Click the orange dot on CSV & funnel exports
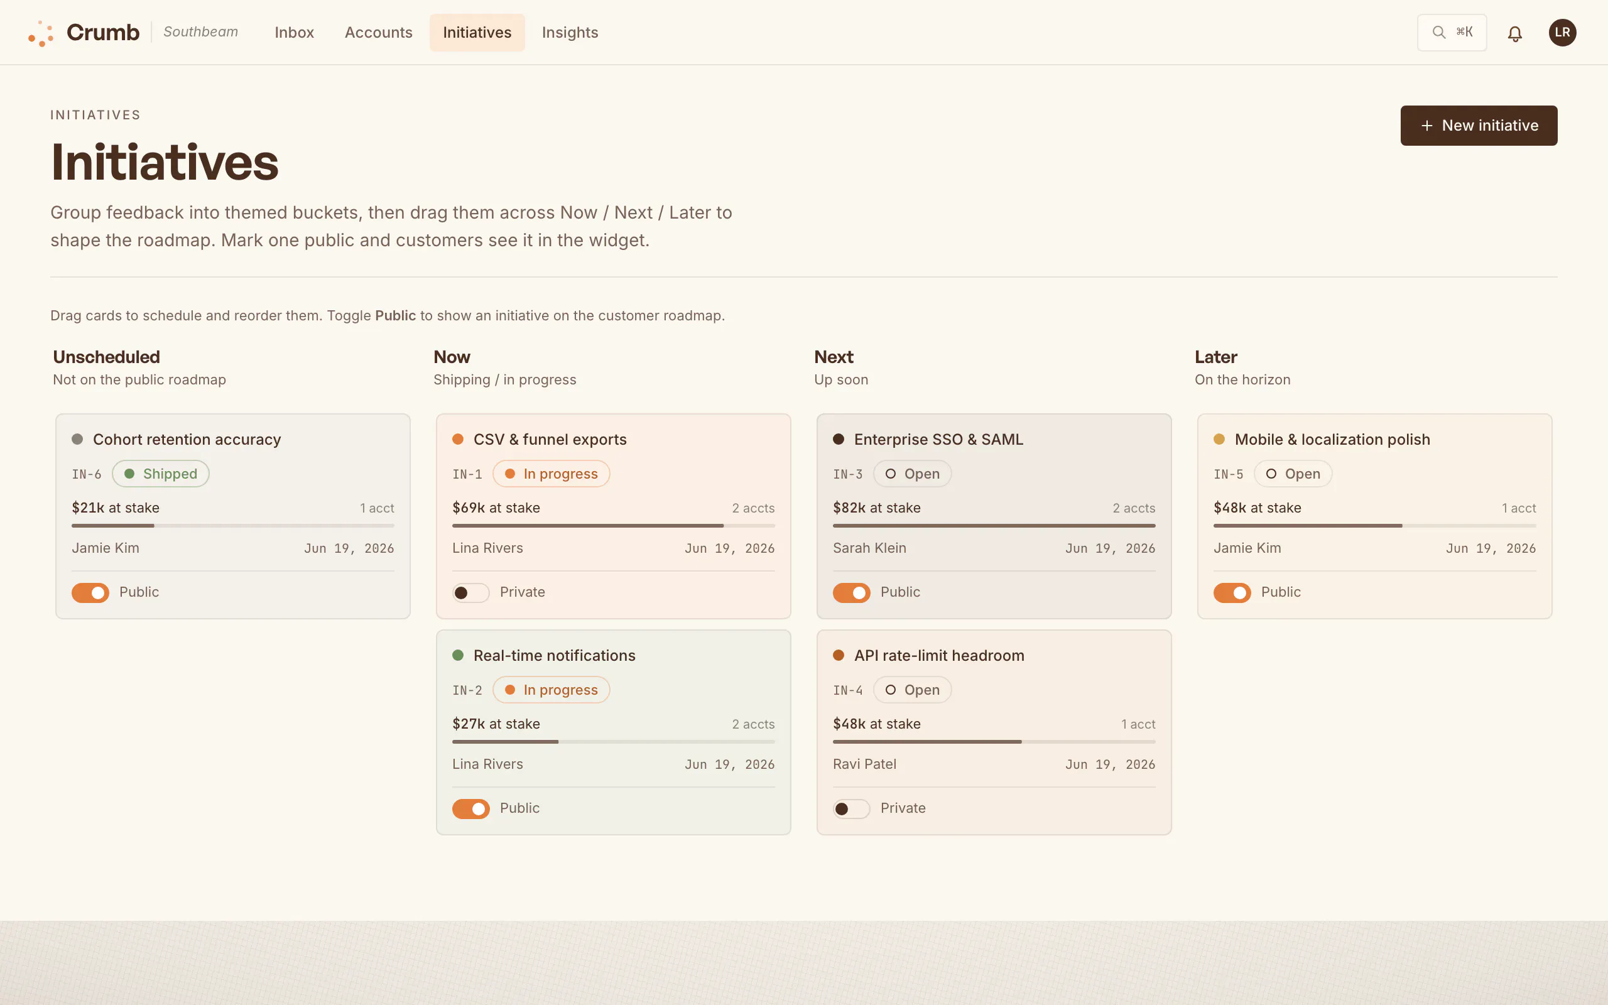The width and height of the screenshot is (1608, 1005). [458, 438]
